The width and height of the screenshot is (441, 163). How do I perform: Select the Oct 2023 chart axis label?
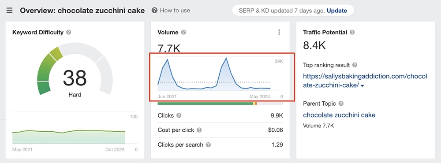[115, 149]
